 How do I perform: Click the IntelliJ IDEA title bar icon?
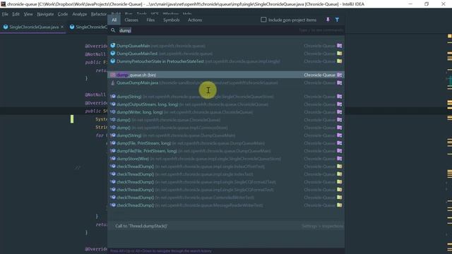pos(3,4)
